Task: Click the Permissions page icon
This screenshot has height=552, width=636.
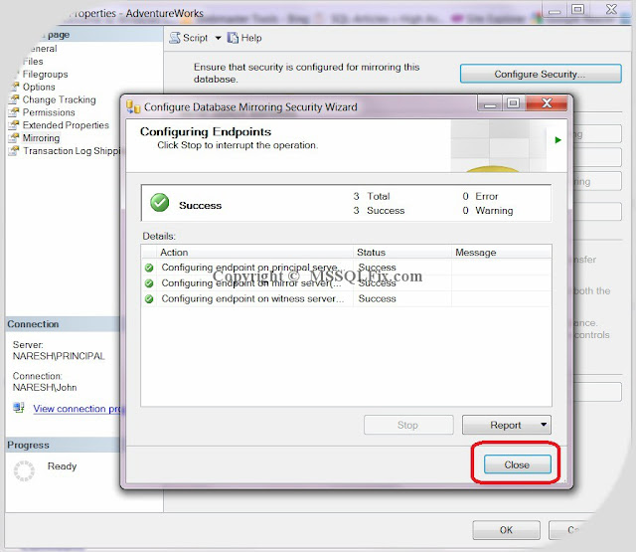Action: (x=15, y=112)
